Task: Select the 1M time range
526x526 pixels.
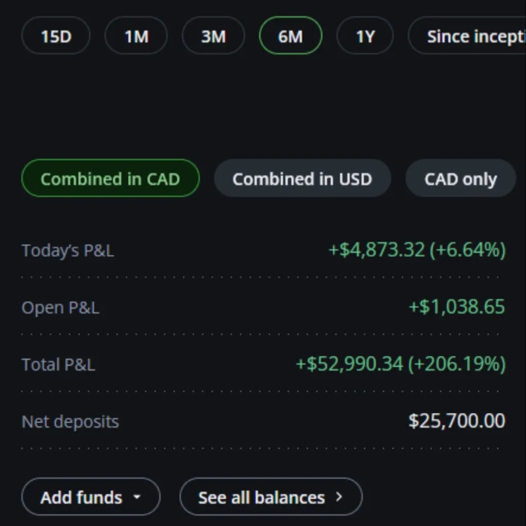Action: point(136,35)
